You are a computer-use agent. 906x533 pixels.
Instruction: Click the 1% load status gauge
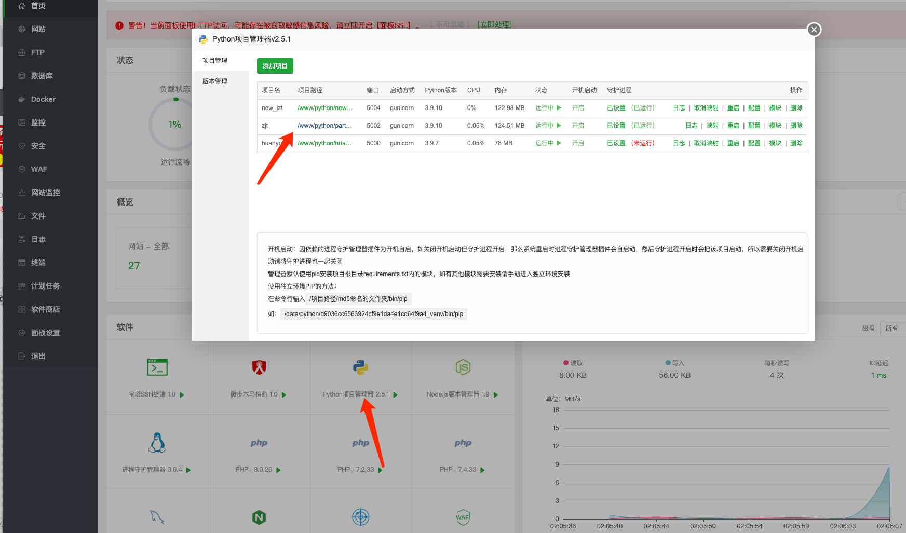click(x=175, y=125)
